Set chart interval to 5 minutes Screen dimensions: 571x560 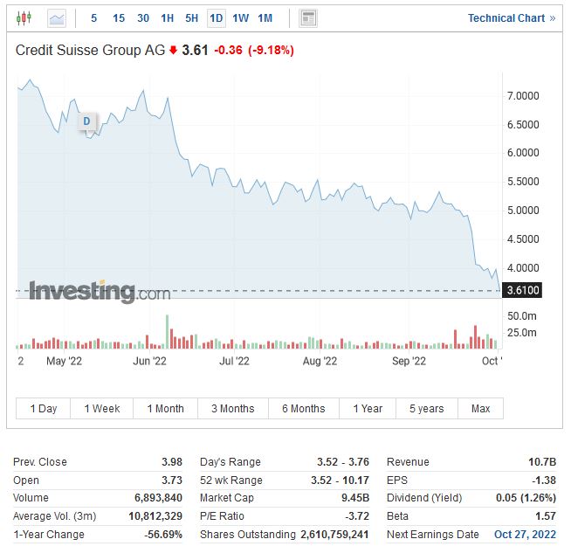click(94, 17)
